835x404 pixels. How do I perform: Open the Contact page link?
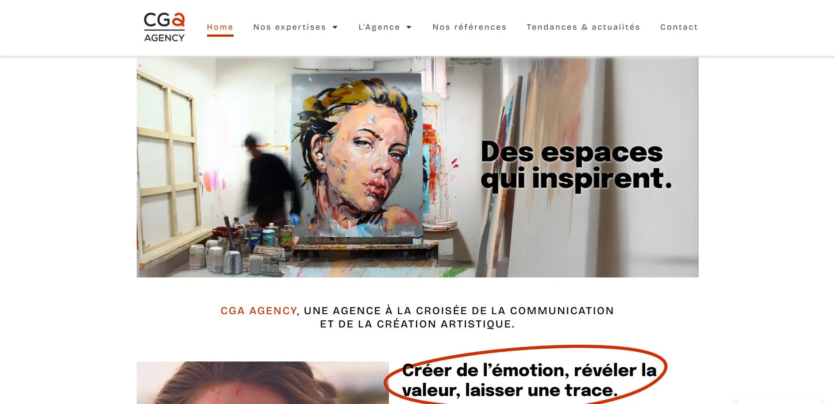[x=679, y=27]
